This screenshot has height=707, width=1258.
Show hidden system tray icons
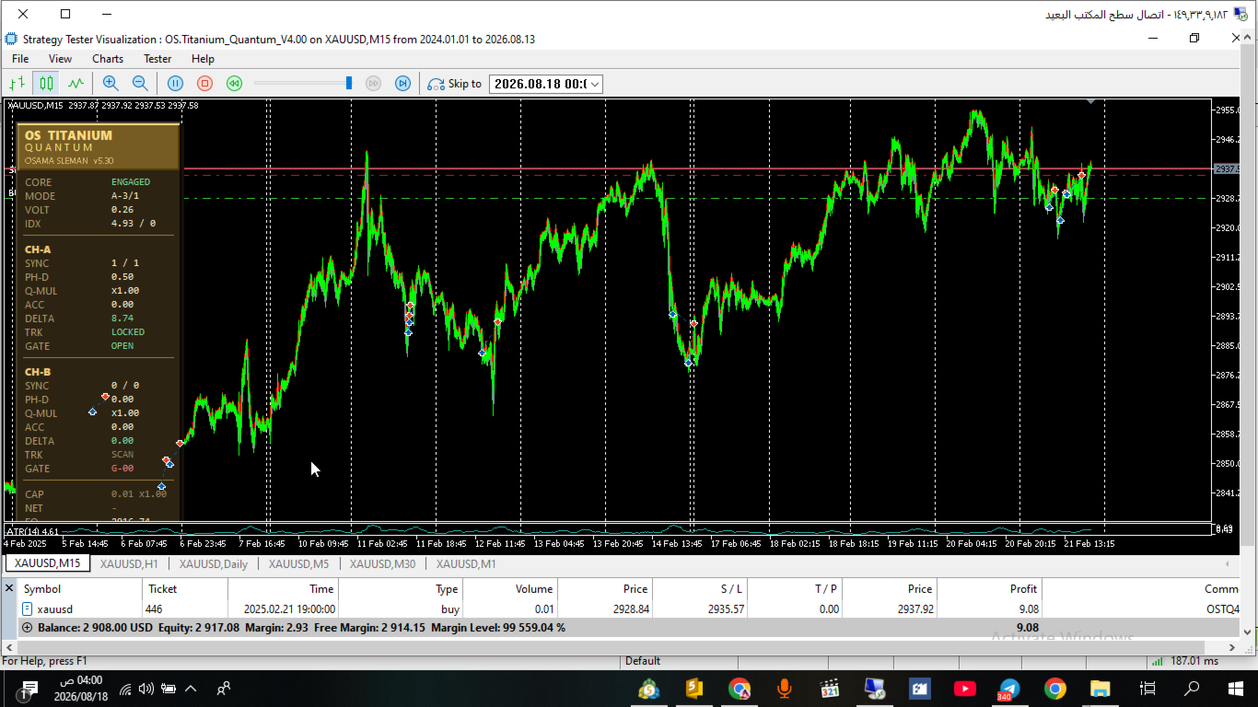(x=191, y=689)
